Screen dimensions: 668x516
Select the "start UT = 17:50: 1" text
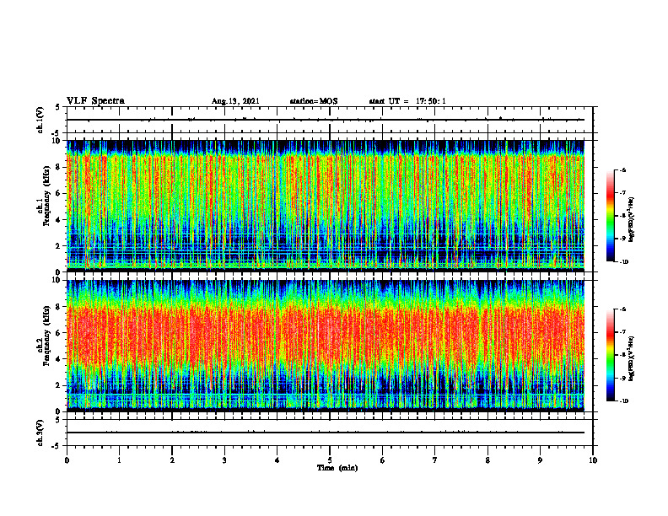407,101
